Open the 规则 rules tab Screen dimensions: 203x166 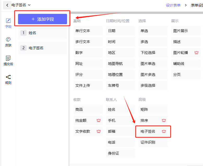8,79
